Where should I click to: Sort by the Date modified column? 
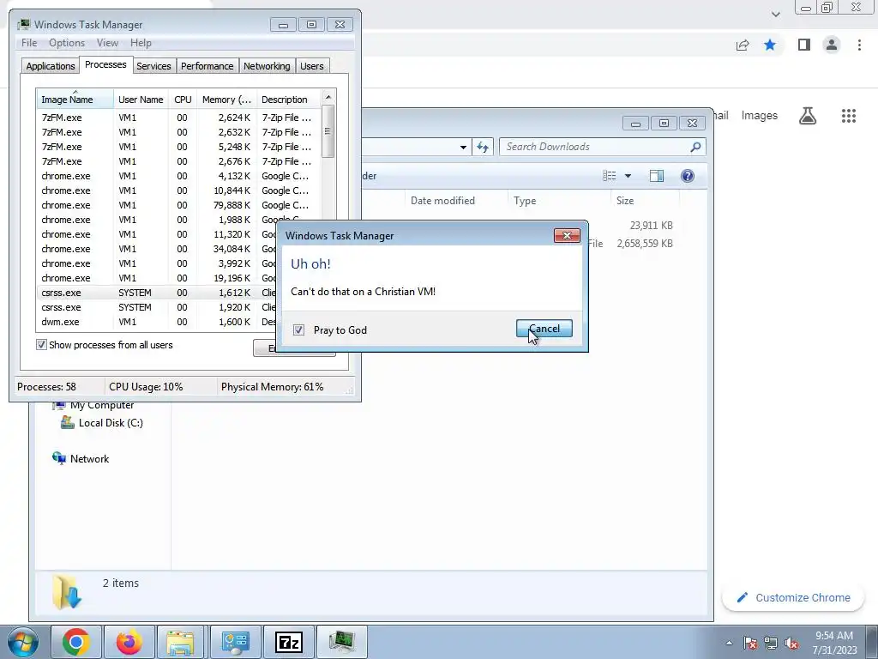tap(456, 201)
